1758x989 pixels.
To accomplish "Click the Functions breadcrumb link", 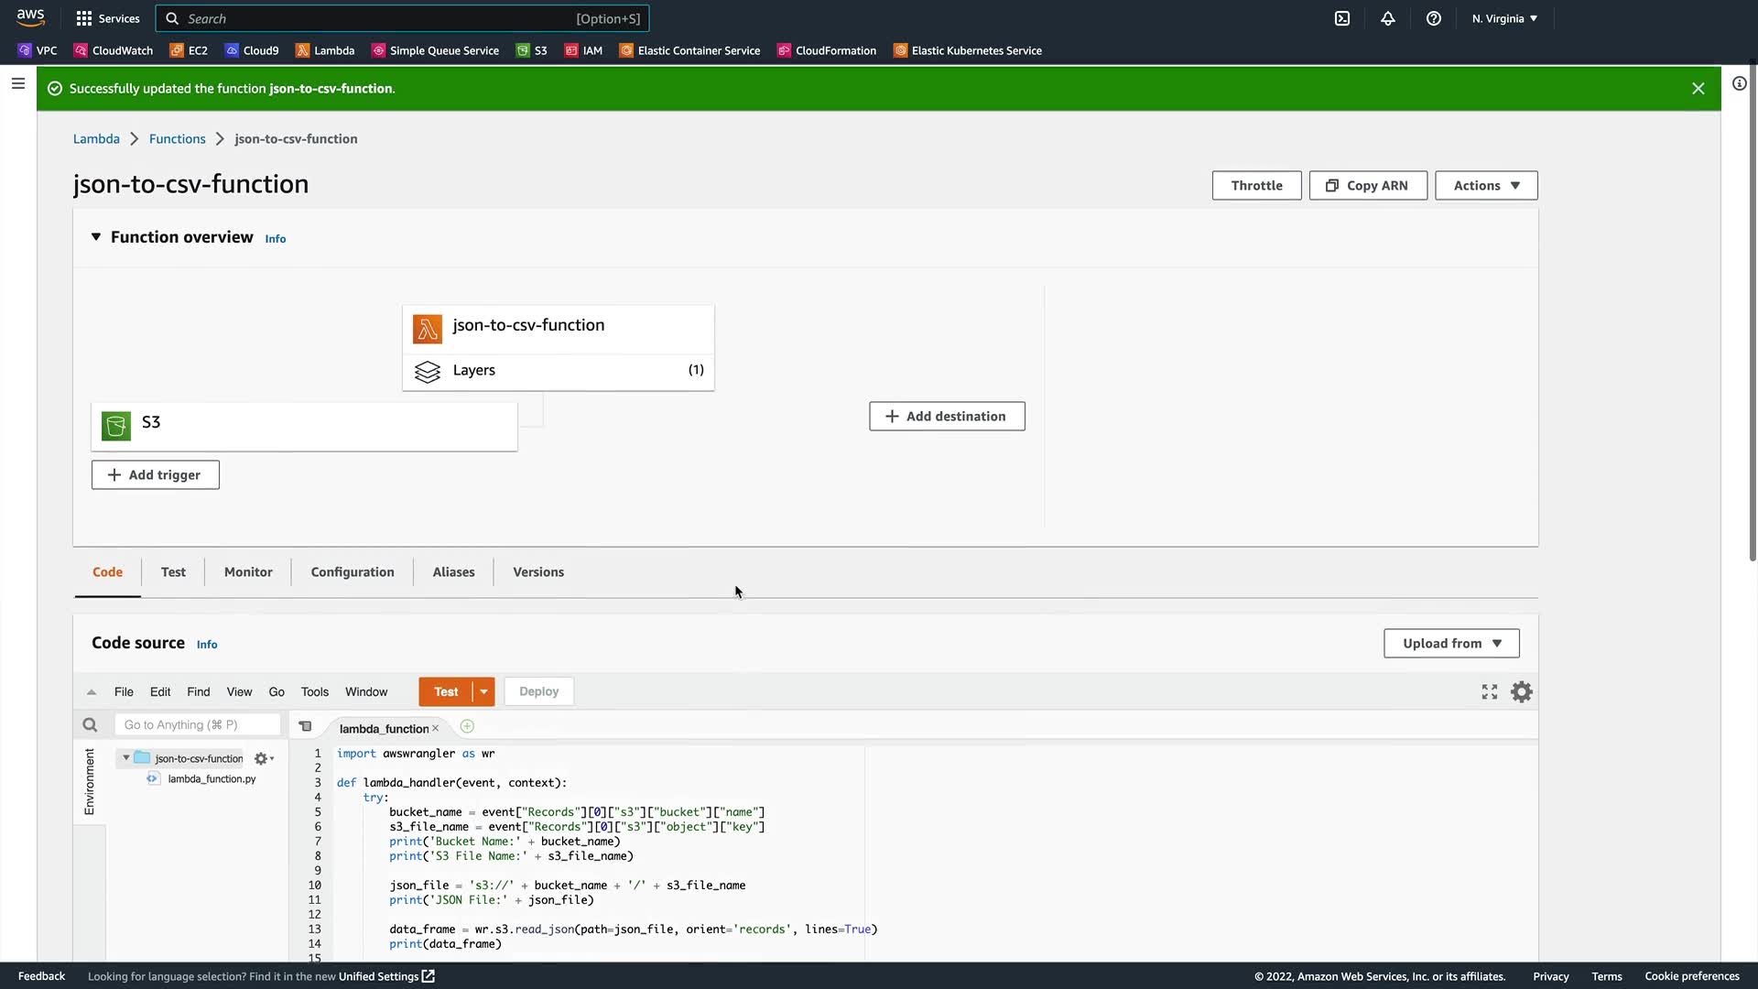I will tap(177, 139).
